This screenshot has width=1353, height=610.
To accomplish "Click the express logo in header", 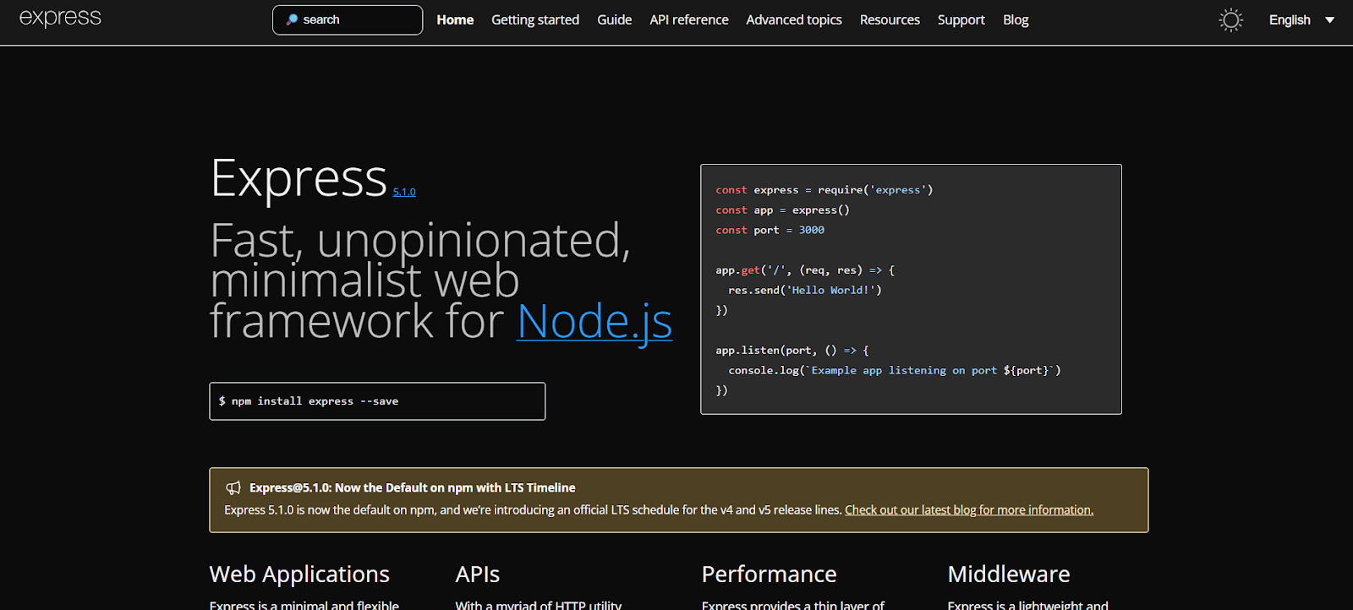I will 60,18.
